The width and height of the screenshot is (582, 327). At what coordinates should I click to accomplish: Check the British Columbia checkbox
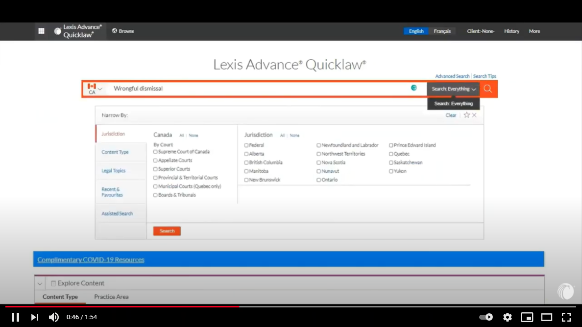pyautogui.click(x=246, y=163)
